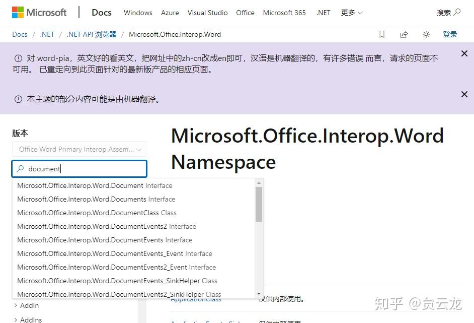Viewport: 474px width, 323px height.
Task: Choose the DocumentClass Class suggestion
Action: [96, 213]
